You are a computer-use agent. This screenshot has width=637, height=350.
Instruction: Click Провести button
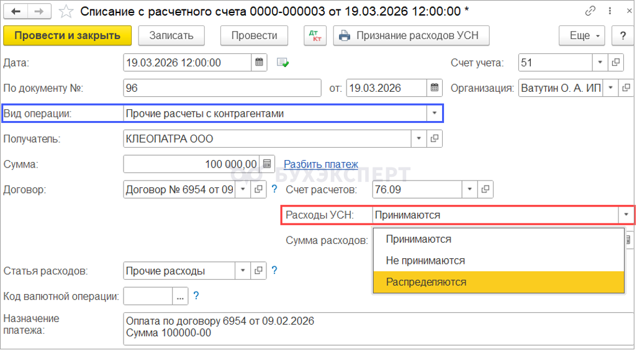point(255,36)
